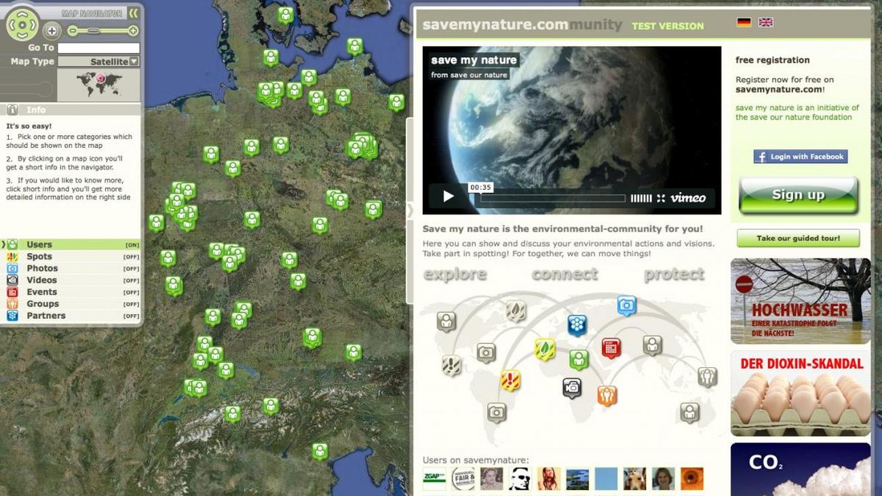Collapse the side panel via the divider arrow
Screen dimensions: 882x496
pyautogui.click(x=410, y=210)
